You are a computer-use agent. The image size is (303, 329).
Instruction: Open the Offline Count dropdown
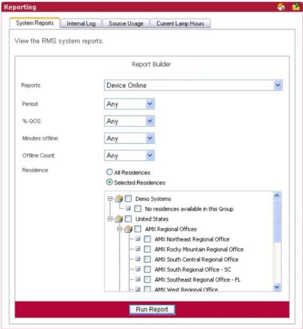(129, 155)
